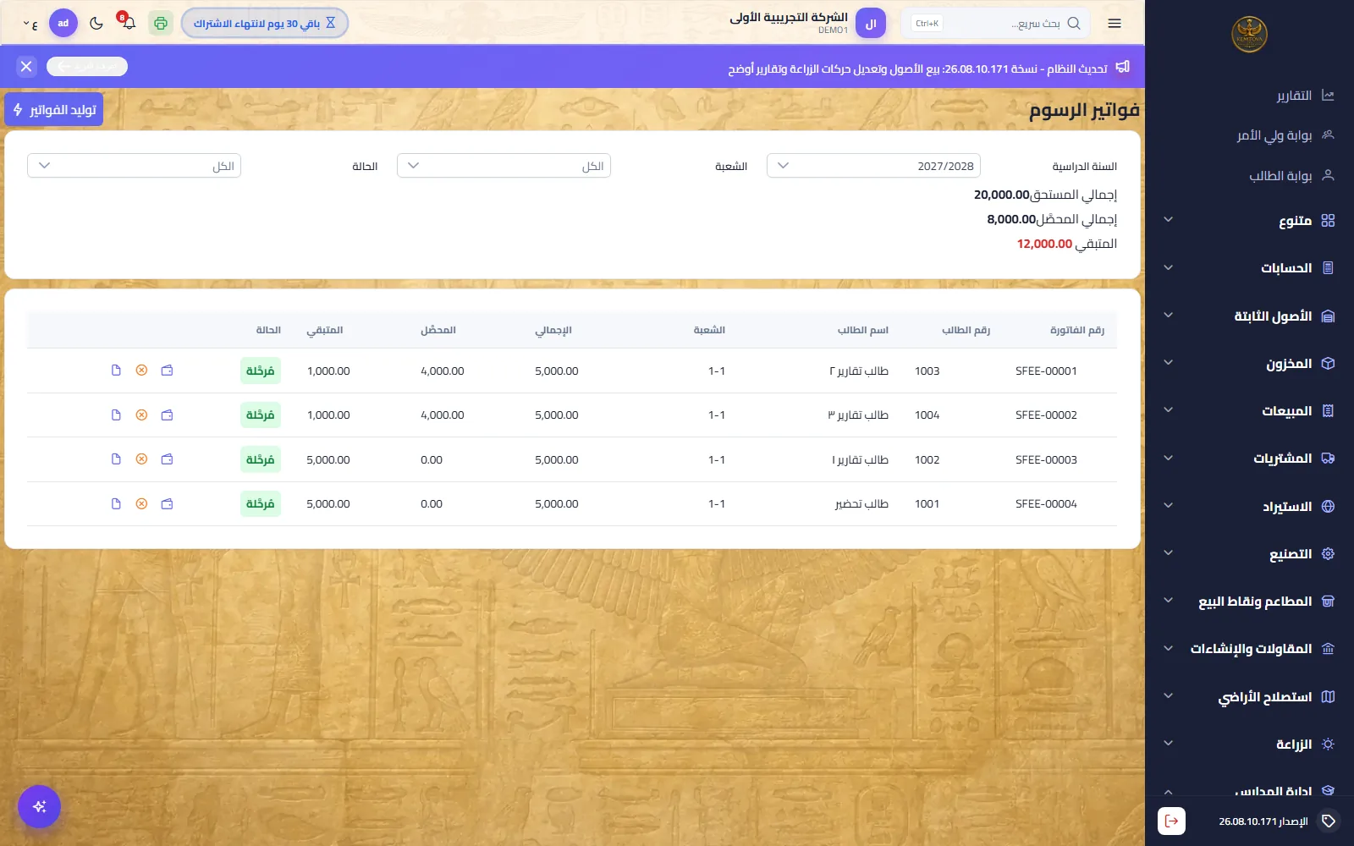Image resolution: width=1354 pixels, height=846 pixels.
Task: Click the green printer icon
Action: tap(161, 23)
